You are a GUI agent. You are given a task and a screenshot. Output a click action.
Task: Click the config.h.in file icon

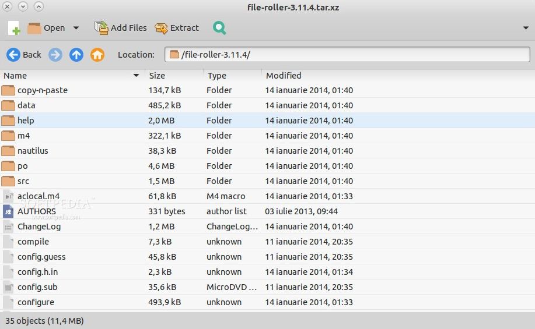pyautogui.click(x=8, y=272)
